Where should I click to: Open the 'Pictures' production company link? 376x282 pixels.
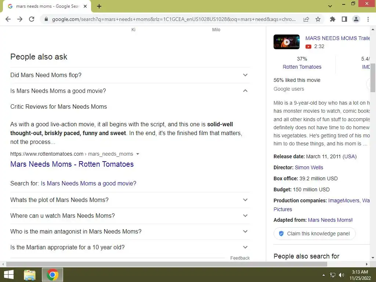coord(283,209)
